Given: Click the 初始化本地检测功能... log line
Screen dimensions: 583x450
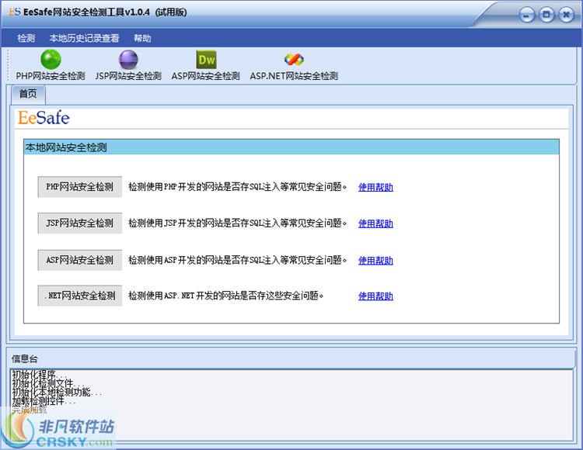Looking at the screenshot, I should [57, 392].
